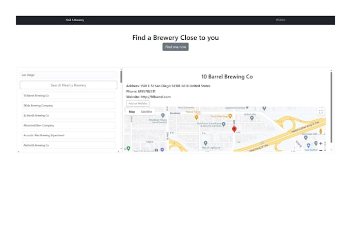Select 2Kids Brewing Company list item
The height and width of the screenshot is (237, 351).
point(69,105)
